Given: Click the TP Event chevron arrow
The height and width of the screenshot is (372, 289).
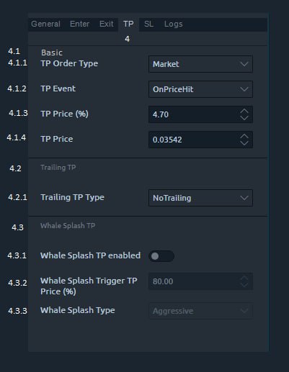Looking at the screenshot, I should [244, 89].
